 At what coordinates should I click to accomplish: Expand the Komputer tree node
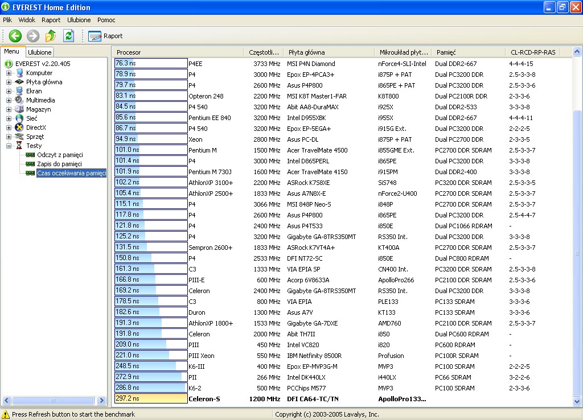pos(9,73)
